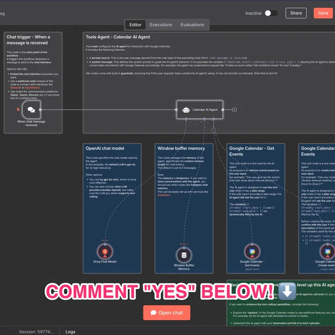Save the workflow
Viewport: 335px width, 335px height.
323,13
